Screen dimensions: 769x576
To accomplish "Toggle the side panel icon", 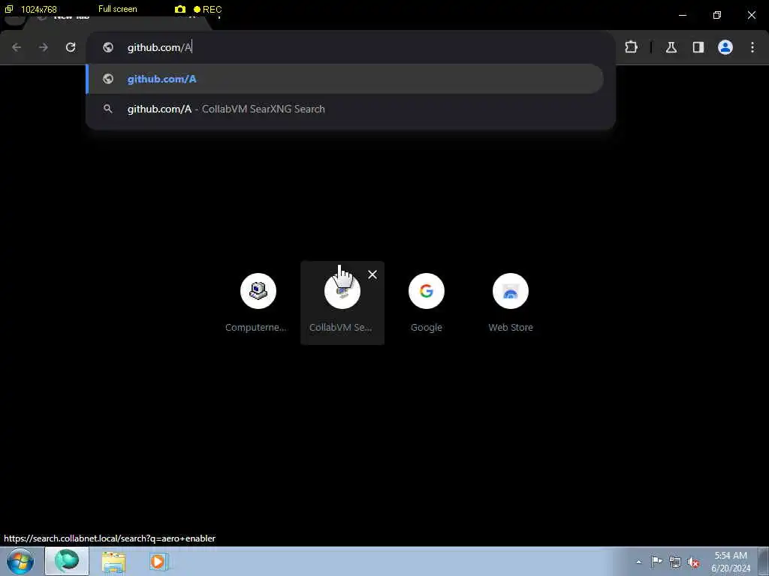I will point(698,47).
